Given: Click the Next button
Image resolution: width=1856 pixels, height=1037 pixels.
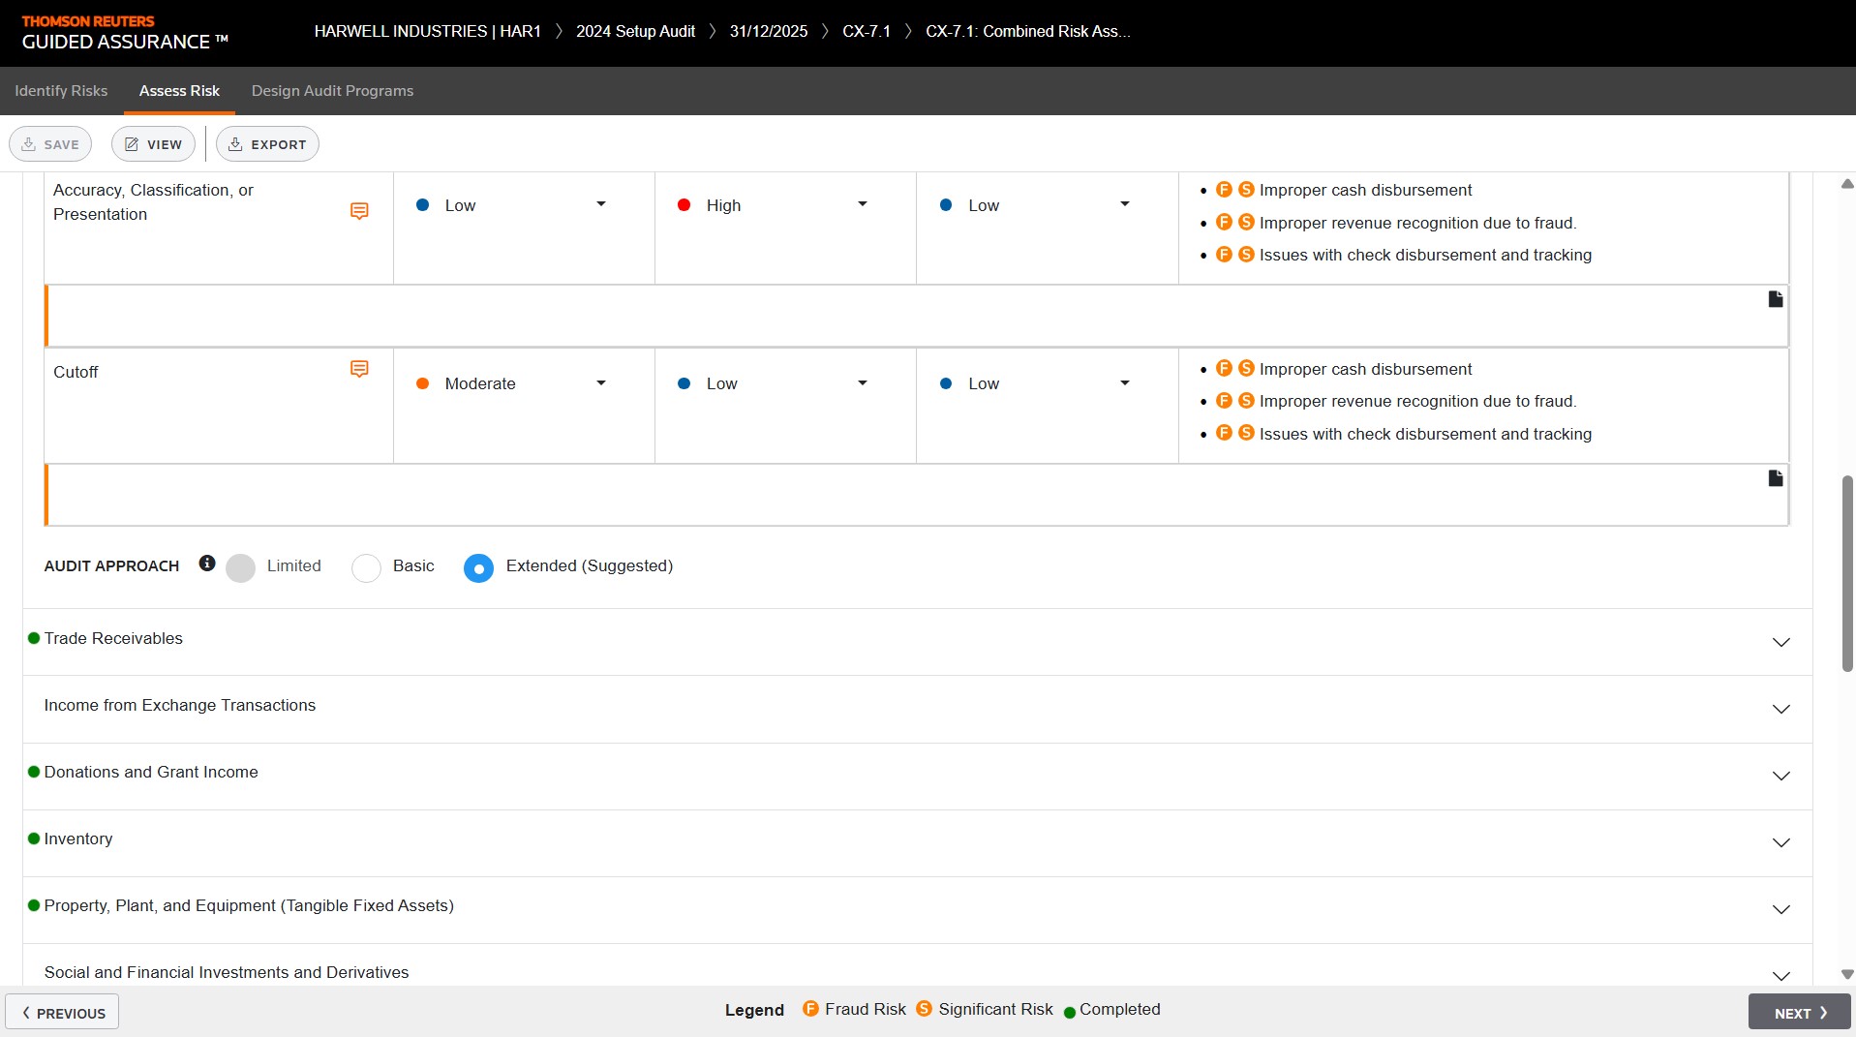Looking at the screenshot, I should 1799,1013.
